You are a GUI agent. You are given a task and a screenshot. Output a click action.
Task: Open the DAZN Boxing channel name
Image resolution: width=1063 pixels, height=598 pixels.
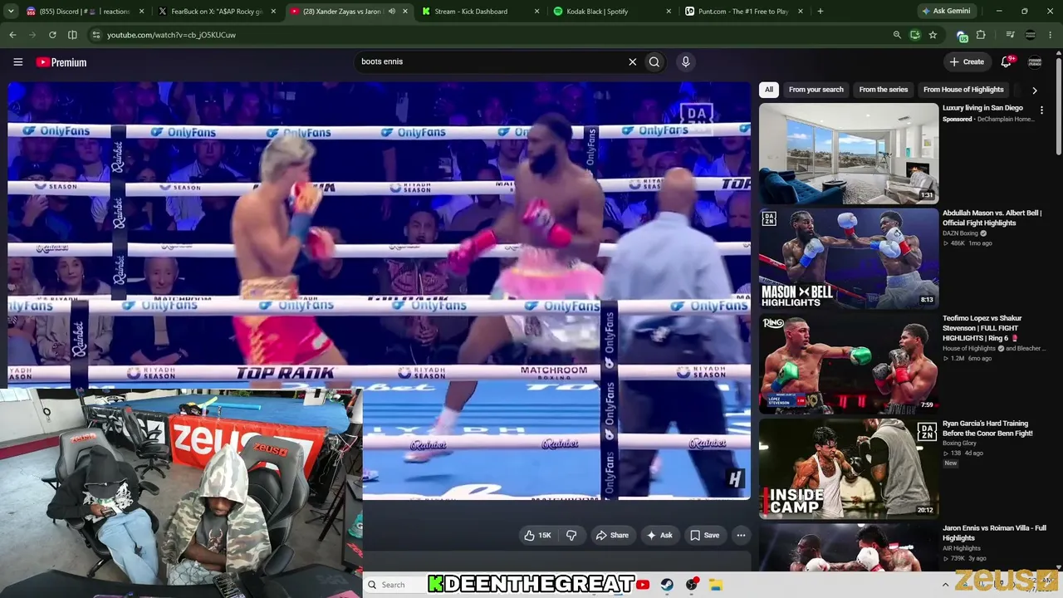click(x=960, y=233)
